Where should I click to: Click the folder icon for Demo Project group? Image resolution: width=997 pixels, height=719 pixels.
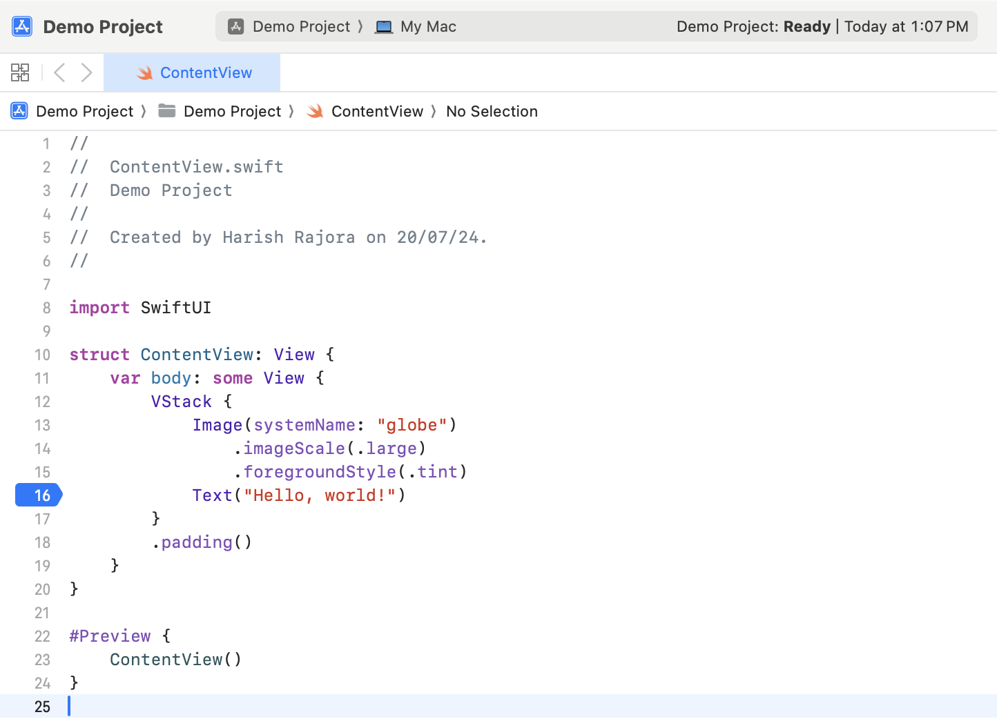pos(166,110)
